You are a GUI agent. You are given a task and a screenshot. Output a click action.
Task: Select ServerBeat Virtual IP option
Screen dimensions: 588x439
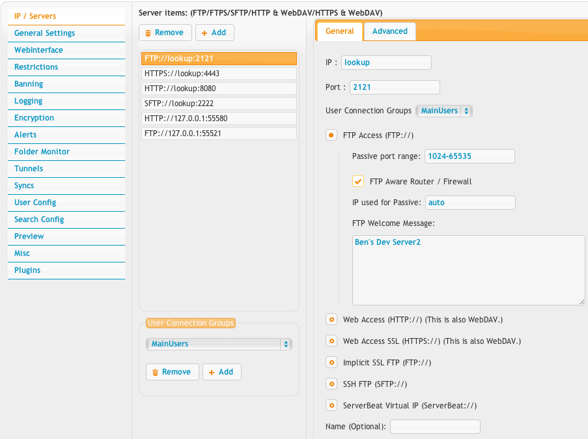(331, 405)
